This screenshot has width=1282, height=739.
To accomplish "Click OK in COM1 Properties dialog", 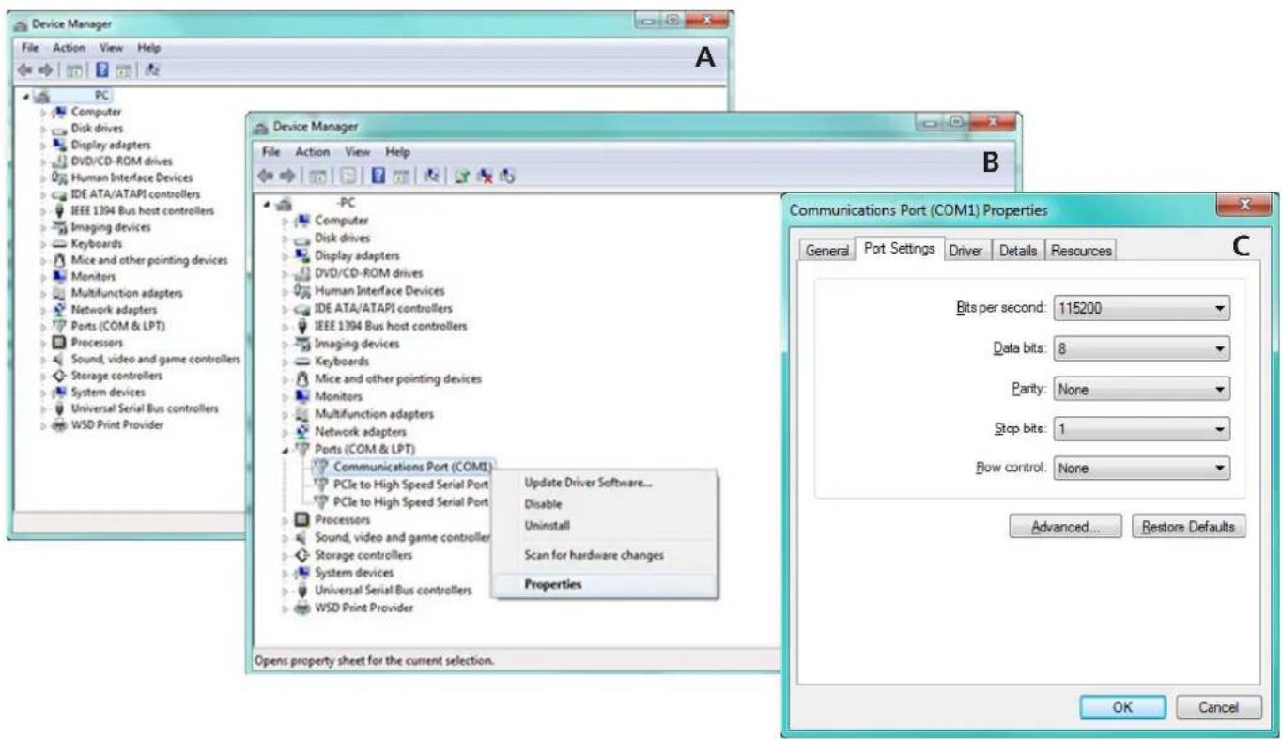I will click(x=1122, y=708).
